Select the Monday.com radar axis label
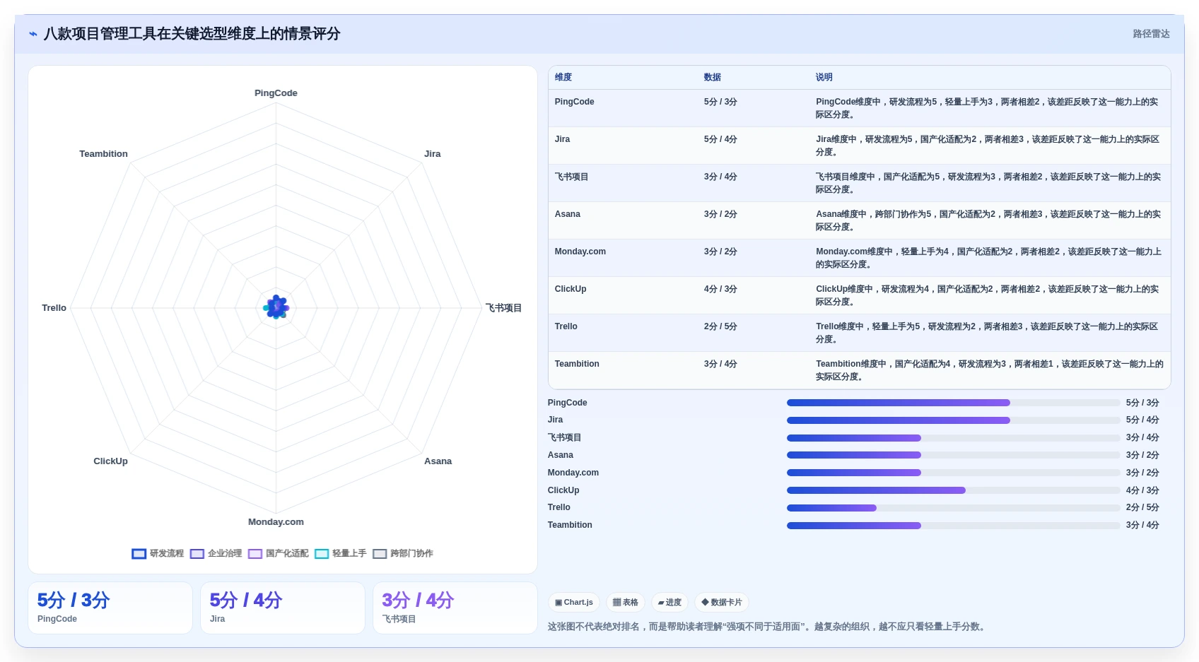This screenshot has height=662, width=1199. point(276,522)
